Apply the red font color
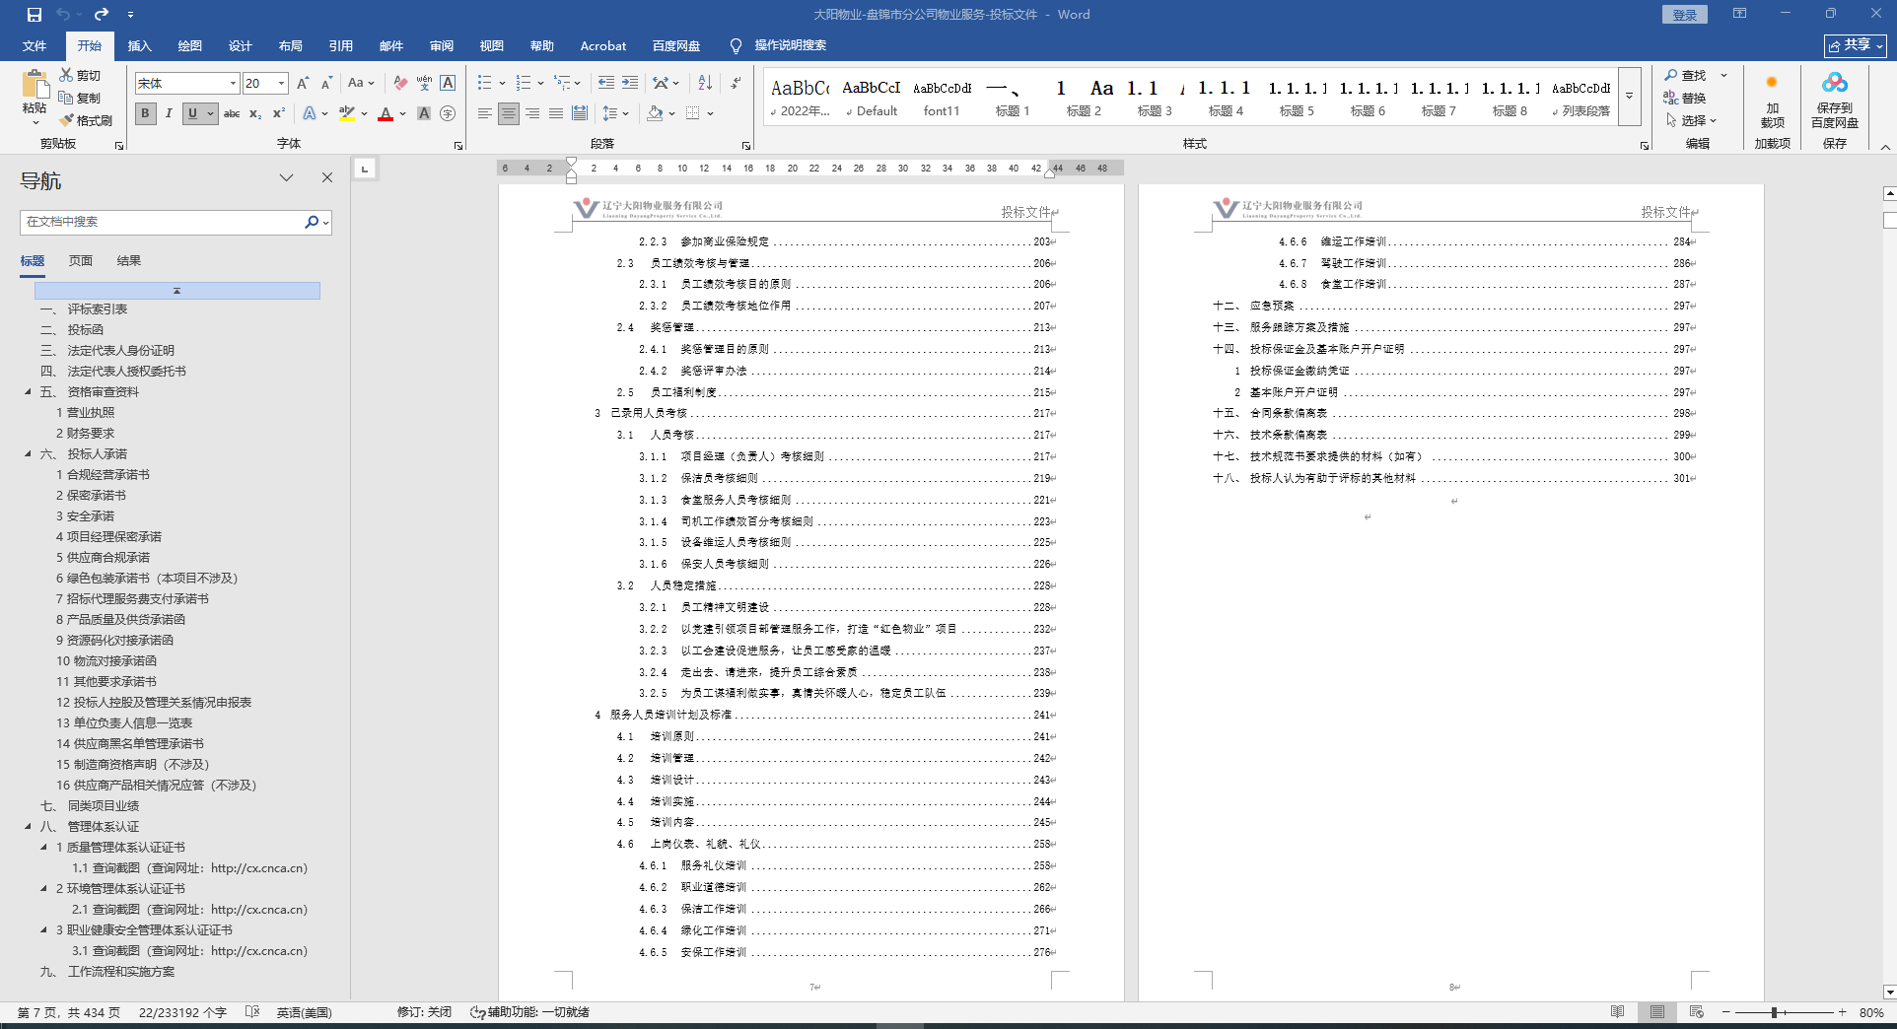Screen dimensions: 1897x1029 coord(386,113)
